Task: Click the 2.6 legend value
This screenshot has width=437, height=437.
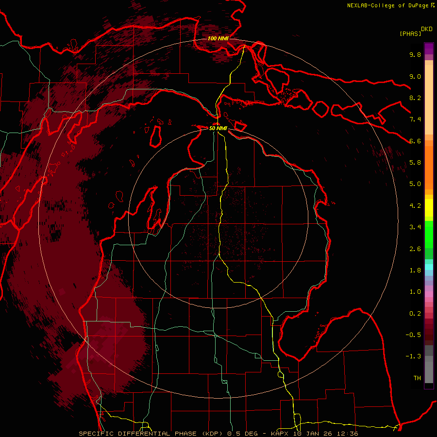Action: pyautogui.click(x=415, y=249)
